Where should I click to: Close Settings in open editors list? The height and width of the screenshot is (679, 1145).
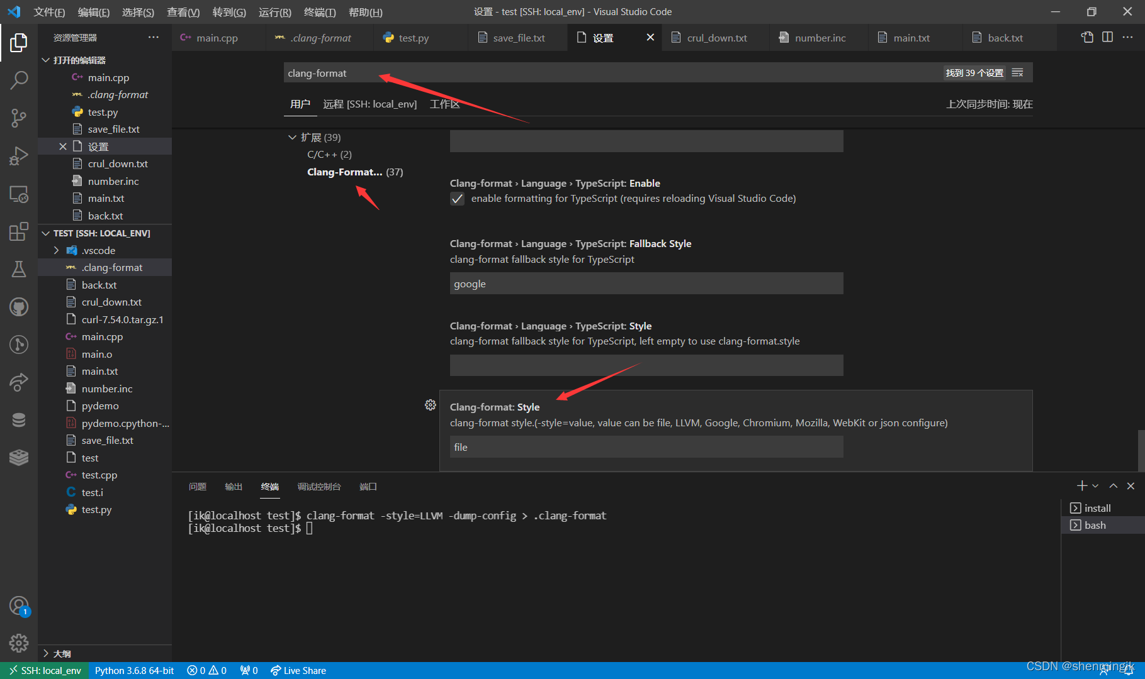pos(63,146)
